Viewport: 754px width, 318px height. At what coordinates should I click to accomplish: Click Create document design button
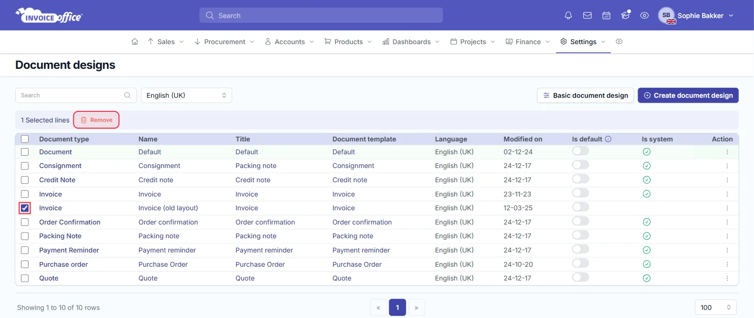click(x=688, y=95)
